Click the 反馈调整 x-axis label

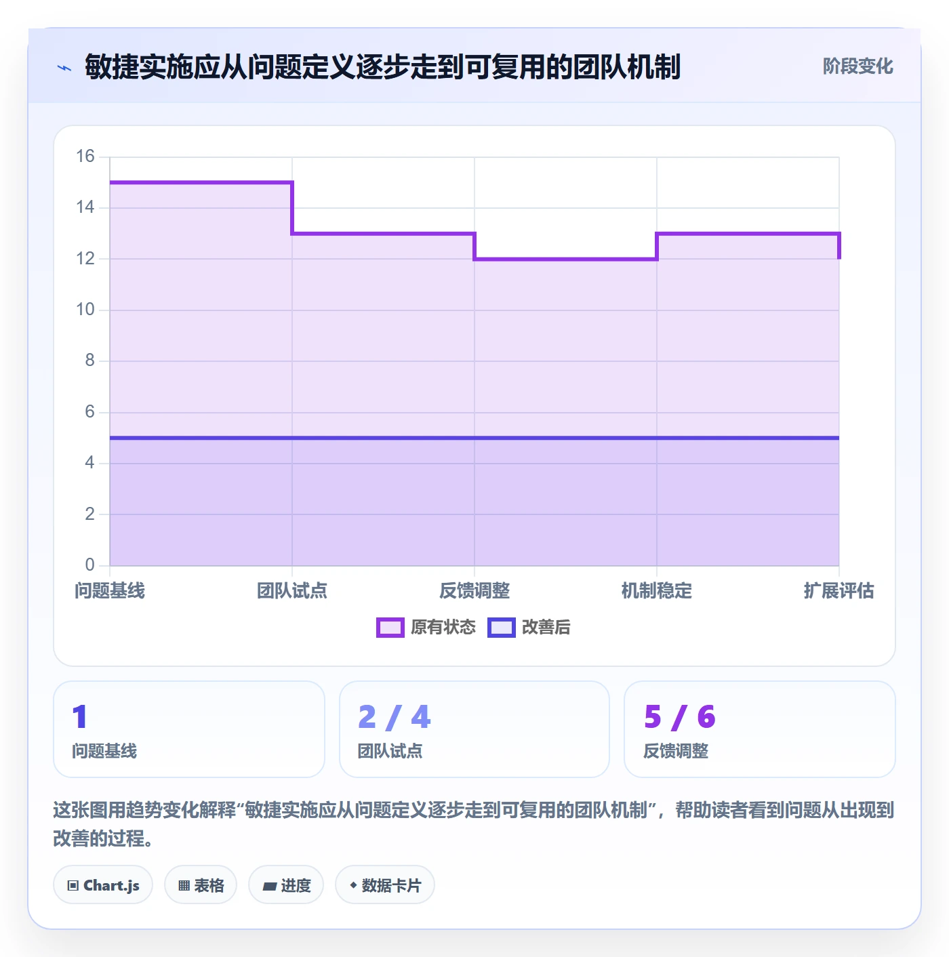[474, 591]
